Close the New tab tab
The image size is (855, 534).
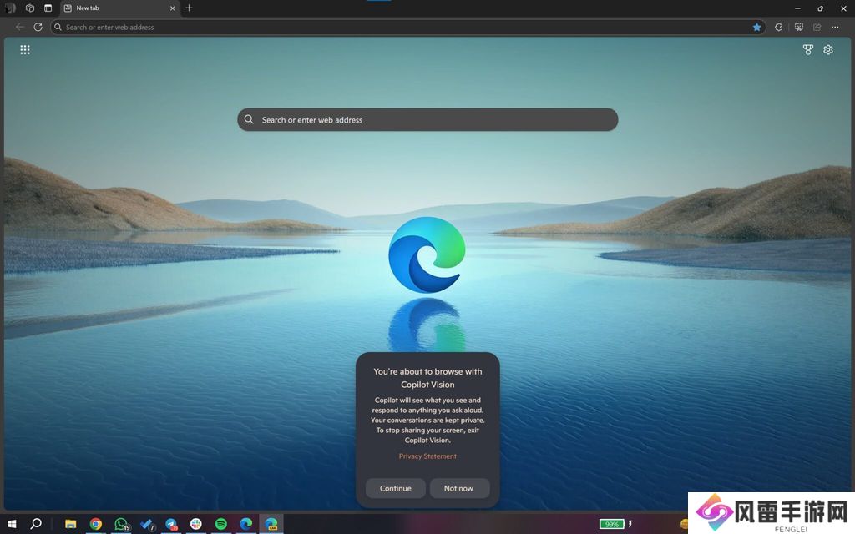[173, 8]
